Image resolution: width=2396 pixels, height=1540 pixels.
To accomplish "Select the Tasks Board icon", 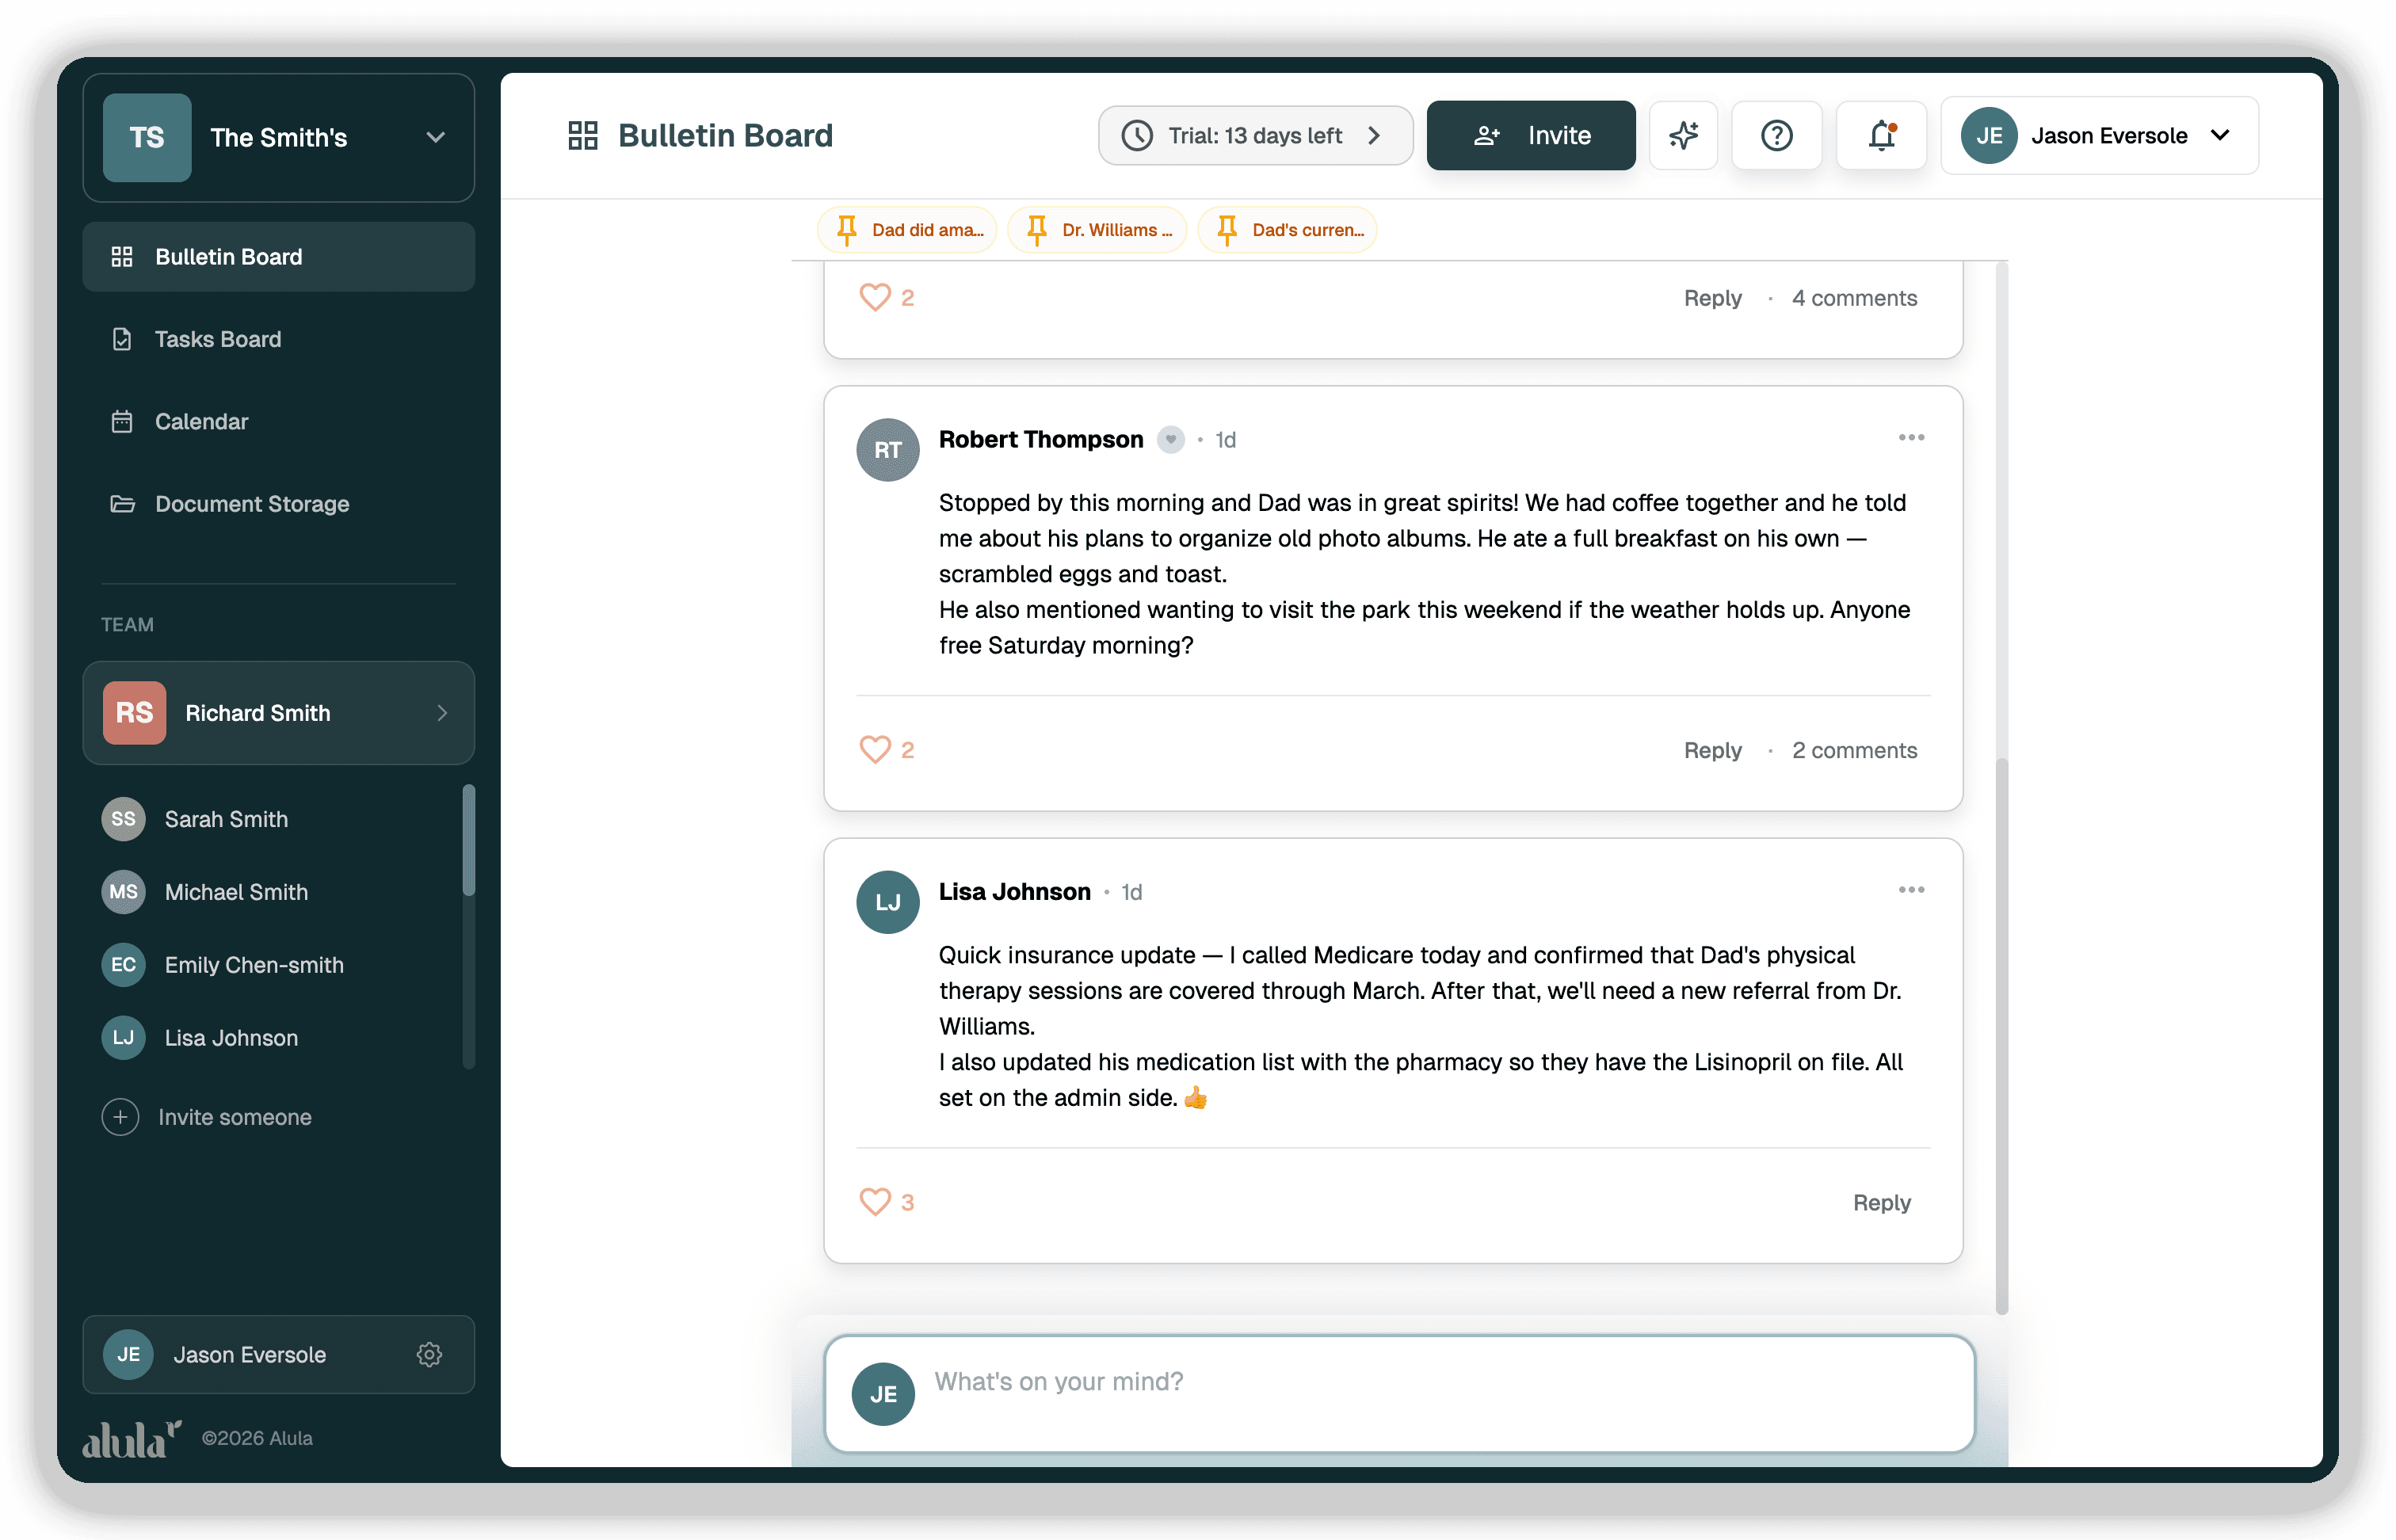I will pos(122,339).
